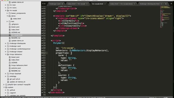Expand the bower_components folder arrow

pyautogui.click(x=7, y=13)
